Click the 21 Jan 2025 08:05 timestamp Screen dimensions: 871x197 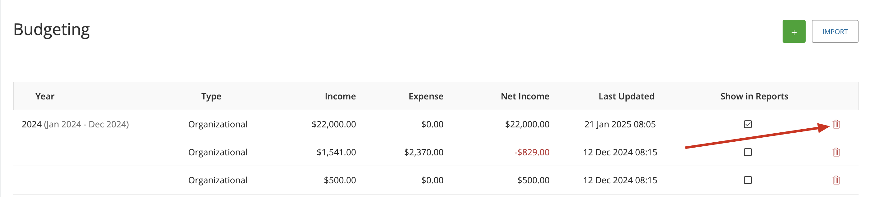coord(620,124)
